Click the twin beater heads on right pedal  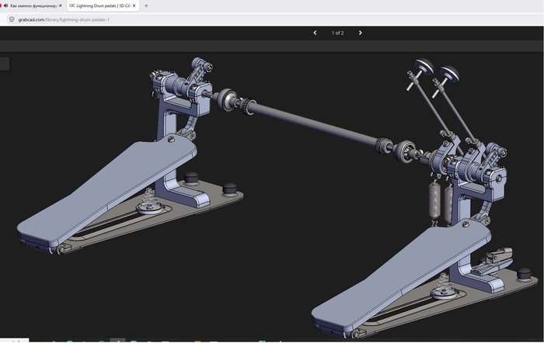click(x=437, y=71)
